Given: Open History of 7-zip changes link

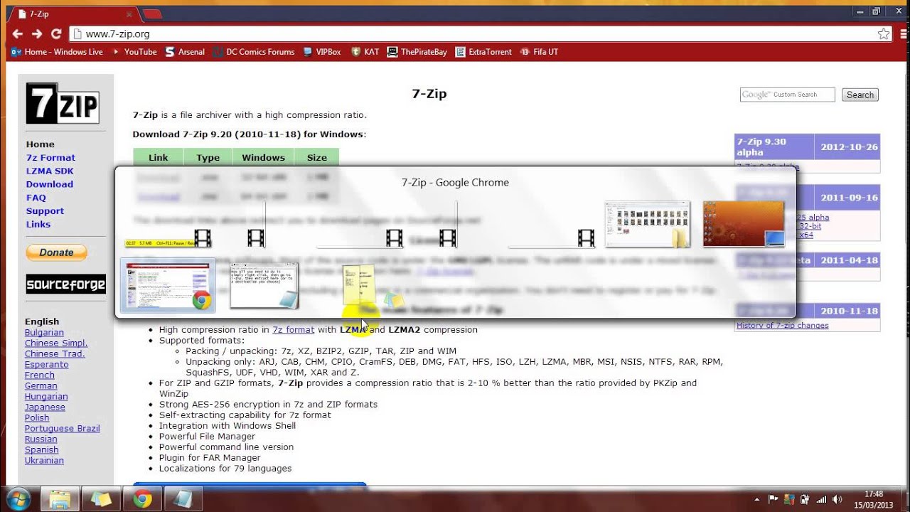Looking at the screenshot, I should [783, 326].
